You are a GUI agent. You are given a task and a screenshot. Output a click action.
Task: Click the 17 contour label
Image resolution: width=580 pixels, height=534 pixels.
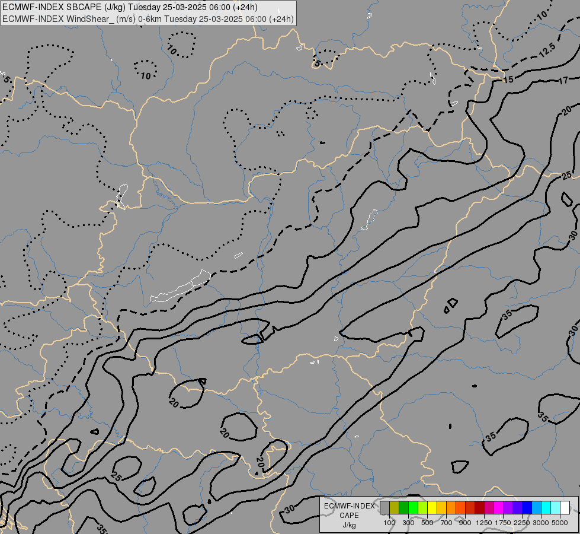click(x=563, y=80)
